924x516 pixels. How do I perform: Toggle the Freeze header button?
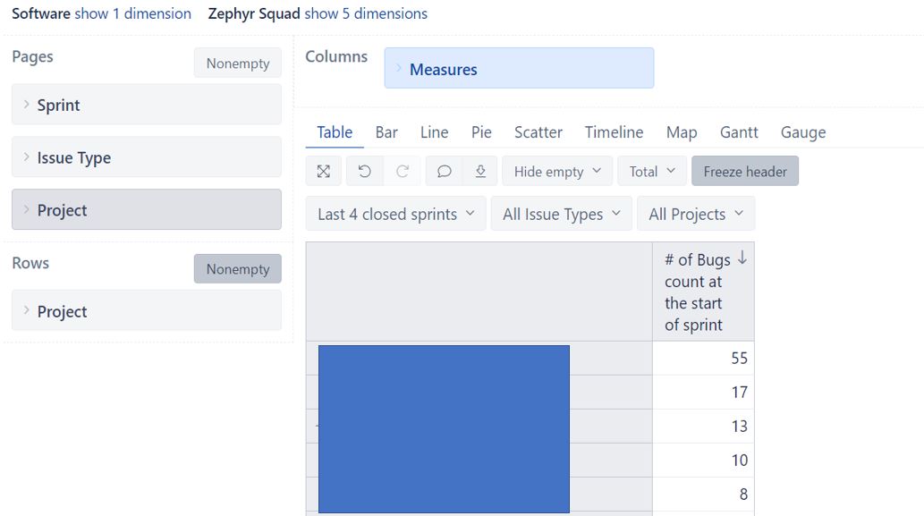coord(745,172)
